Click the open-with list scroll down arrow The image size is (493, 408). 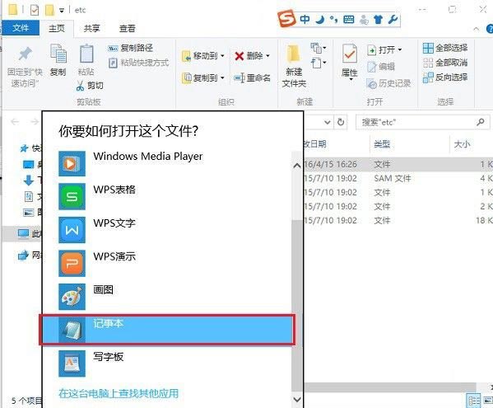pyautogui.click(x=297, y=399)
